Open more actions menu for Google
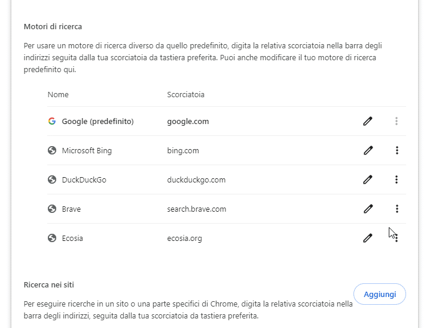Screen dimensions: 436x328 click(397, 121)
